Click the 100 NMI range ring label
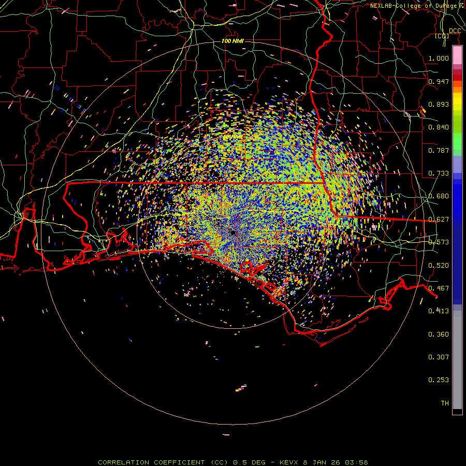The image size is (466, 466). (x=232, y=41)
